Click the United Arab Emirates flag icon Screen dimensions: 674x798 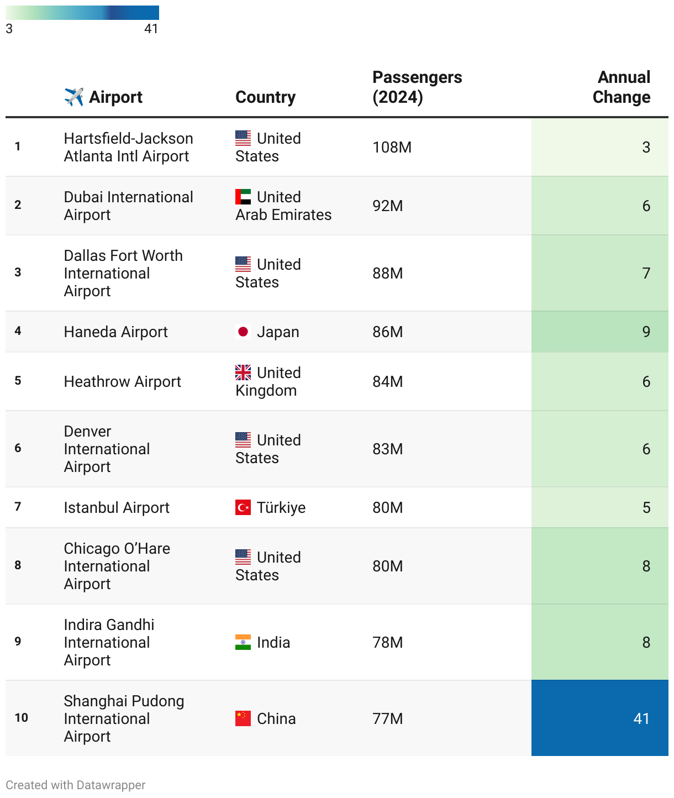coord(243,197)
